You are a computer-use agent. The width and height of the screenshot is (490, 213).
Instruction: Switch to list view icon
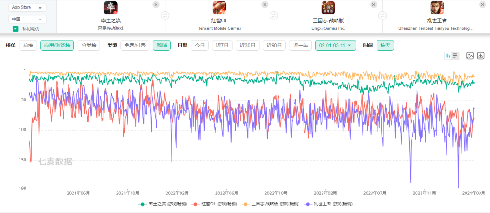pos(456,56)
